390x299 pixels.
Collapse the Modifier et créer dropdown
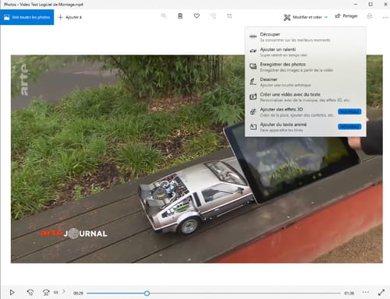[306, 17]
